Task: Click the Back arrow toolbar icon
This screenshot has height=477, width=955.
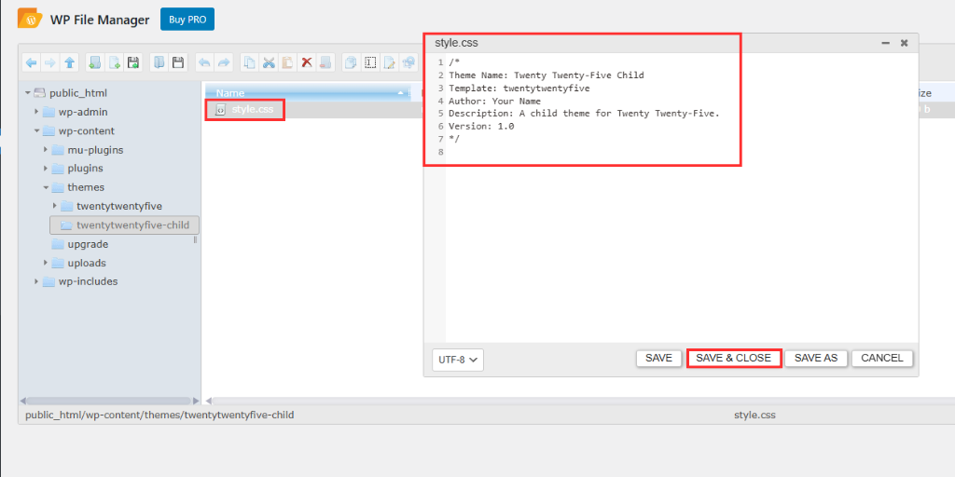Action: [32, 62]
